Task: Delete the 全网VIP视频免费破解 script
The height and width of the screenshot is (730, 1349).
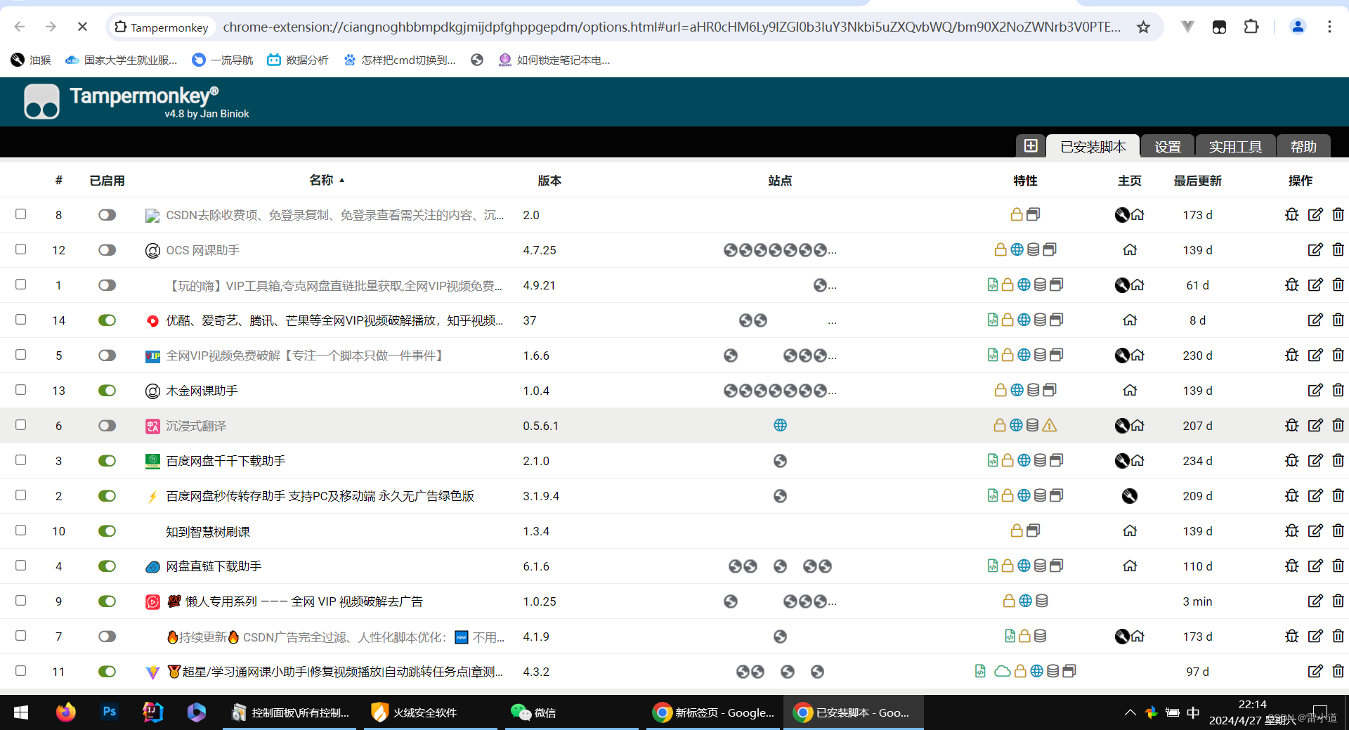Action: point(1338,355)
